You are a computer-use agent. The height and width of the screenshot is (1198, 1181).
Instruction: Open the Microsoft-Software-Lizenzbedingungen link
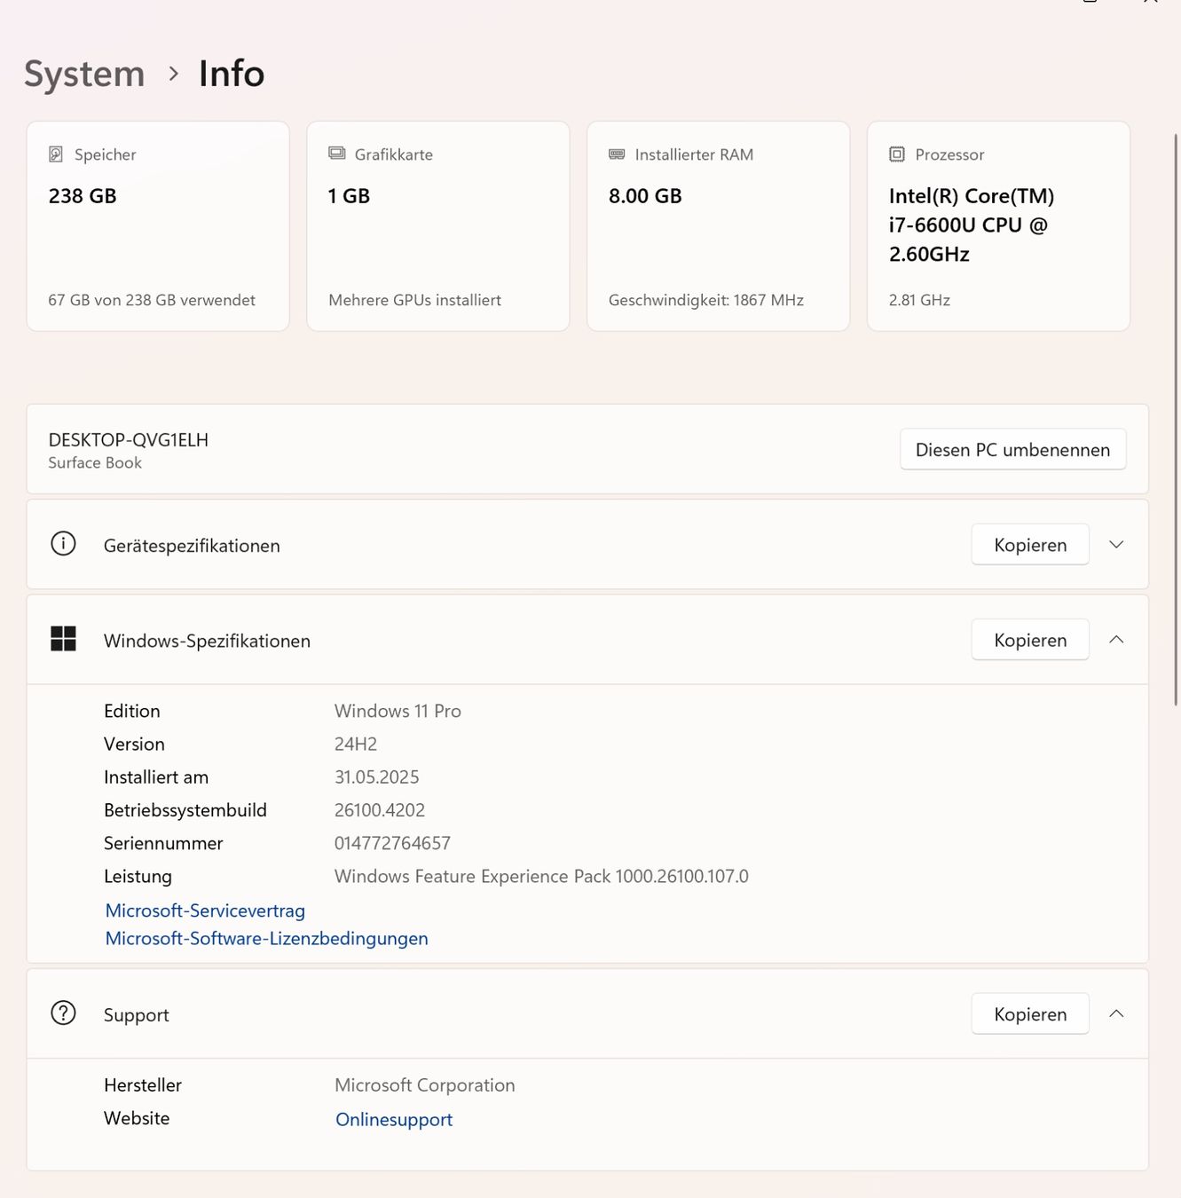click(x=266, y=939)
